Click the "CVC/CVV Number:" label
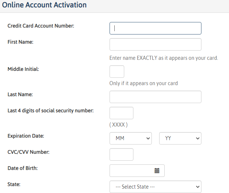 (28, 152)
